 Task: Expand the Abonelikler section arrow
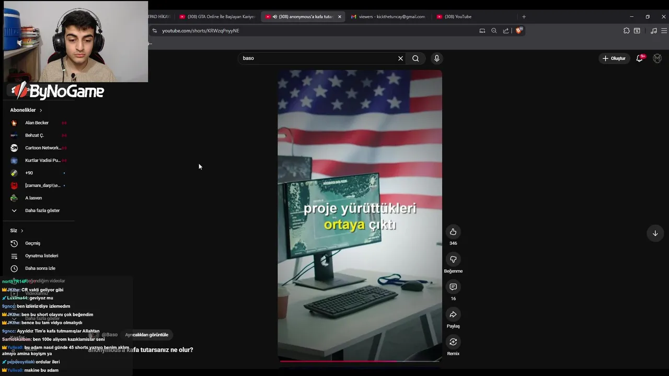pyautogui.click(x=41, y=110)
